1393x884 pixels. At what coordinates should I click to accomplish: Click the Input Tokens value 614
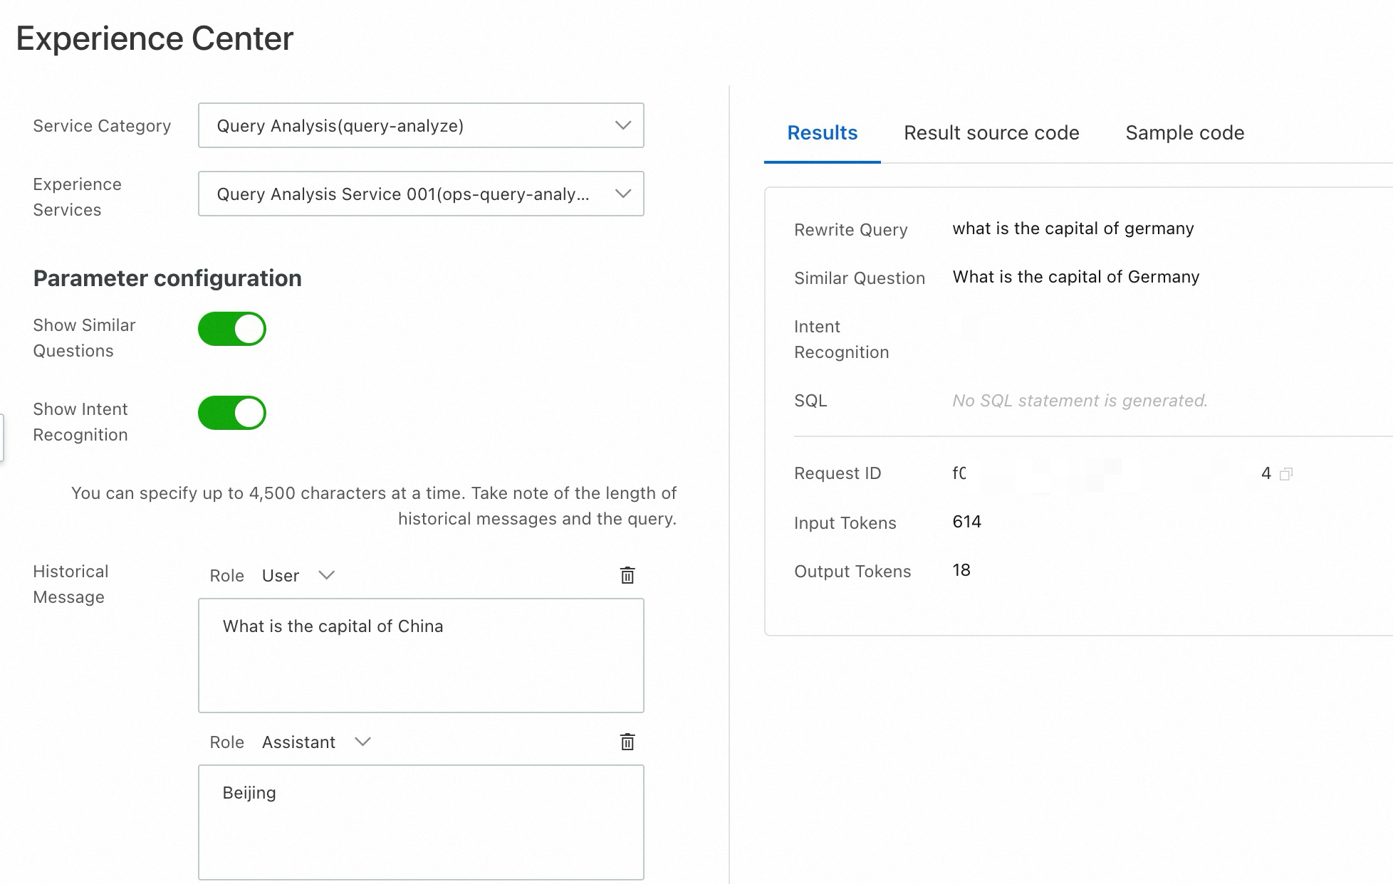pos(966,522)
